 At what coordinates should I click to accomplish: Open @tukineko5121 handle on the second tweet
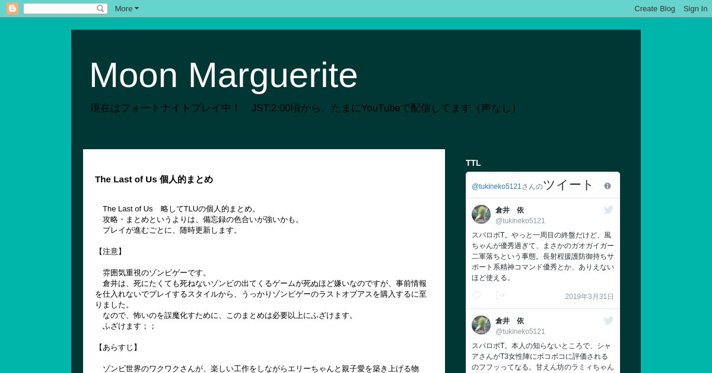pos(520,332)
